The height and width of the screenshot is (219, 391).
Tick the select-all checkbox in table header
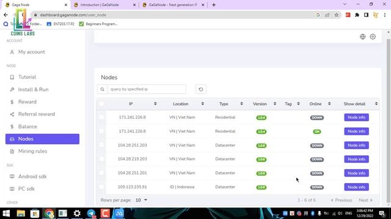[x=101, y=104]
